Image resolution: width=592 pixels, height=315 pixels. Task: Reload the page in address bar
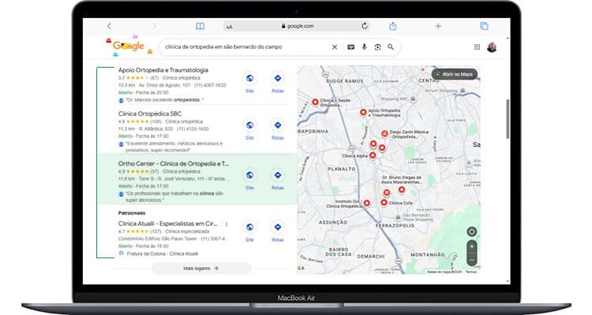(x=364, y=26)
